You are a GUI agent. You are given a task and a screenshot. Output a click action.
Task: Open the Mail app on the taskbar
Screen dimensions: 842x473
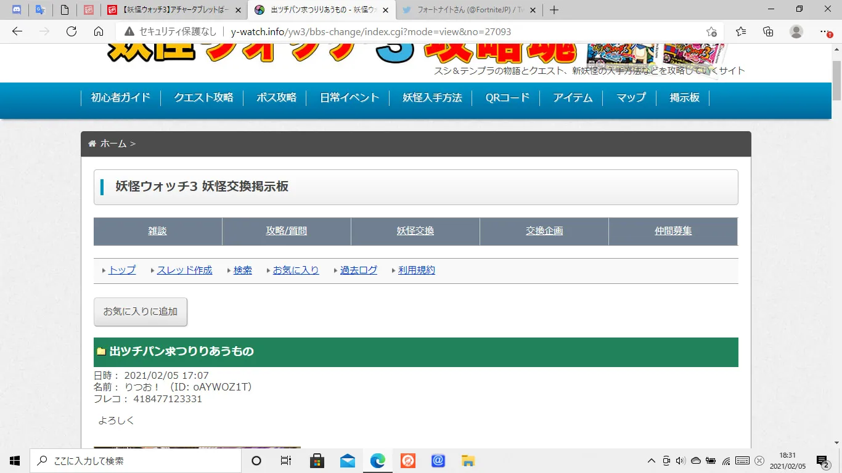(347, 461)
